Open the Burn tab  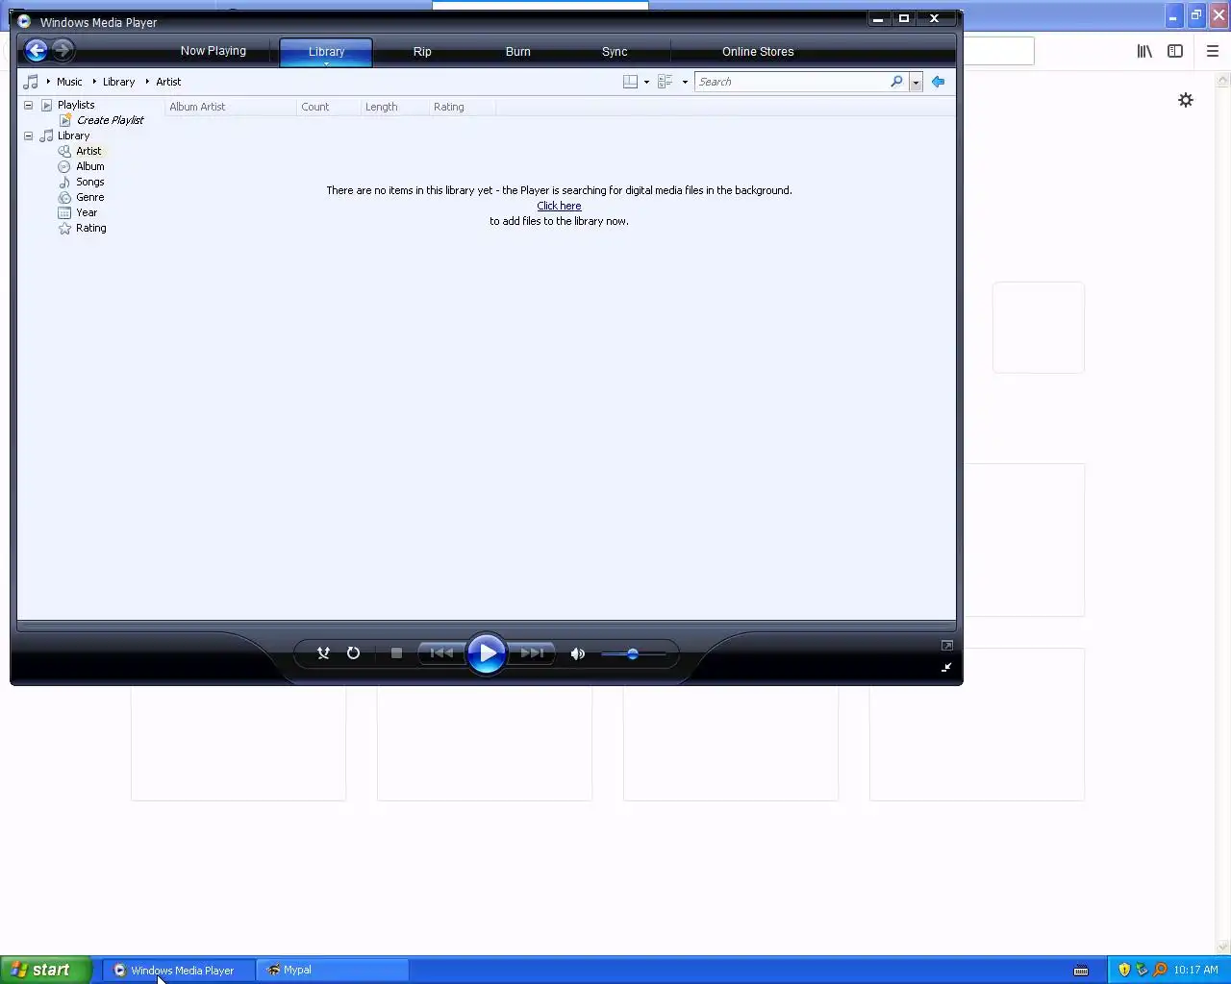tap(518, 52)
